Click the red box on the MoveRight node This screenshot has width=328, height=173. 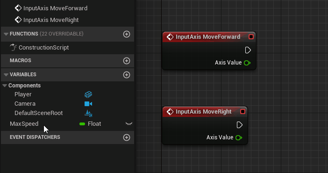242,111
